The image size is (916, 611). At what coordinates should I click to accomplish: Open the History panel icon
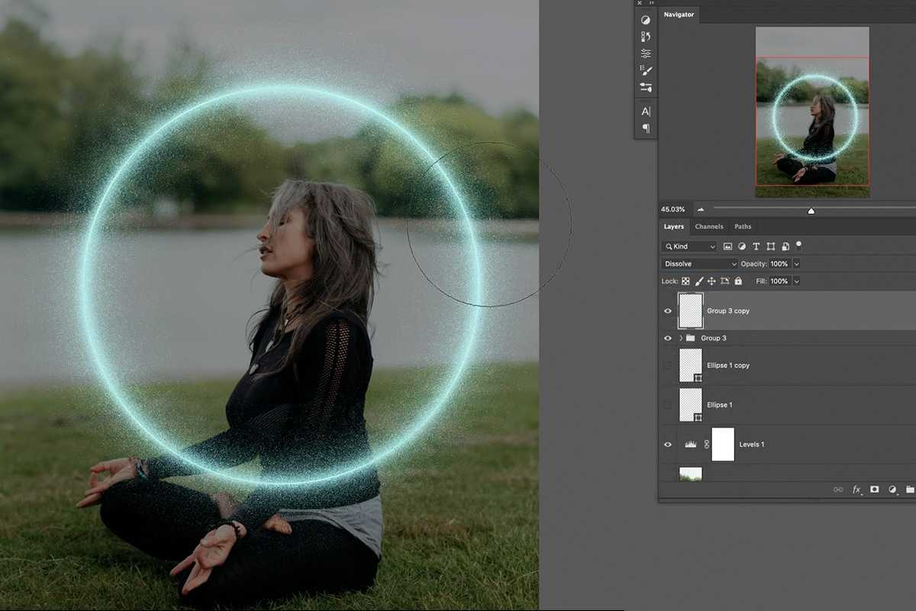646,37
